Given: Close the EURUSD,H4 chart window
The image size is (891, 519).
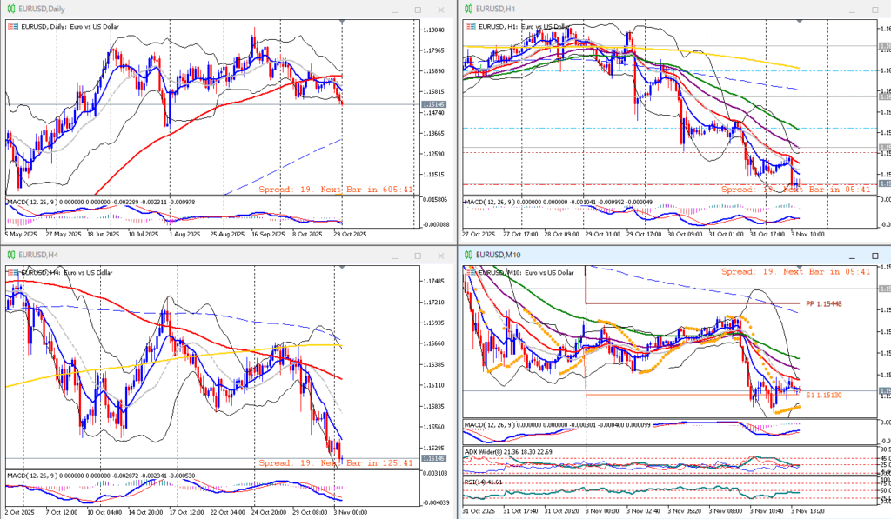Looking at the screenshot, I should pos(440,254).
